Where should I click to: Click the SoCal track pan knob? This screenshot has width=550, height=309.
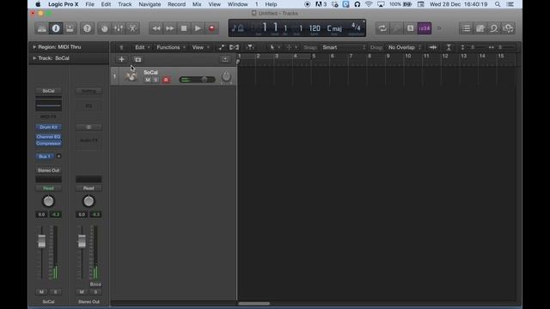227,76
